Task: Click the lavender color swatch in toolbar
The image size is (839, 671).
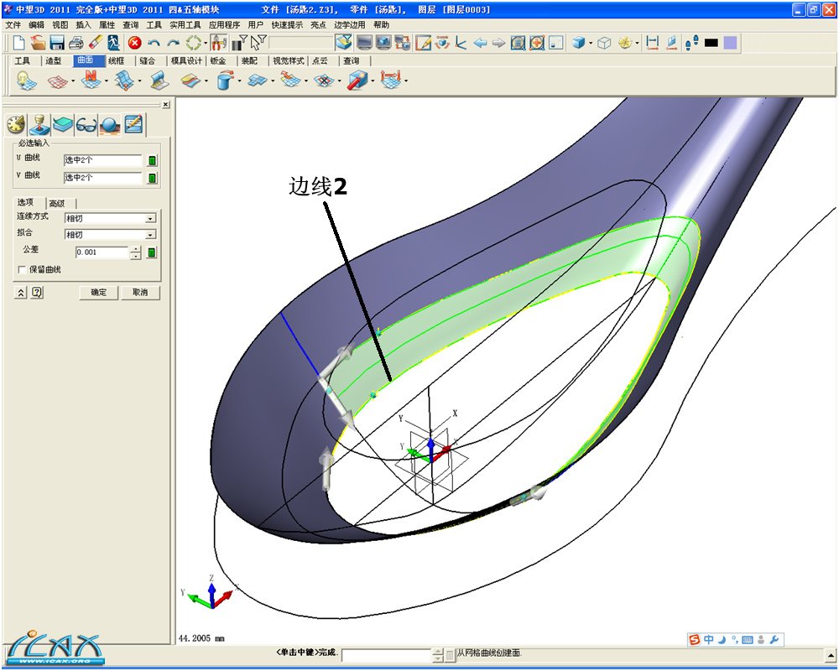Action: click(x=730, y=43)
